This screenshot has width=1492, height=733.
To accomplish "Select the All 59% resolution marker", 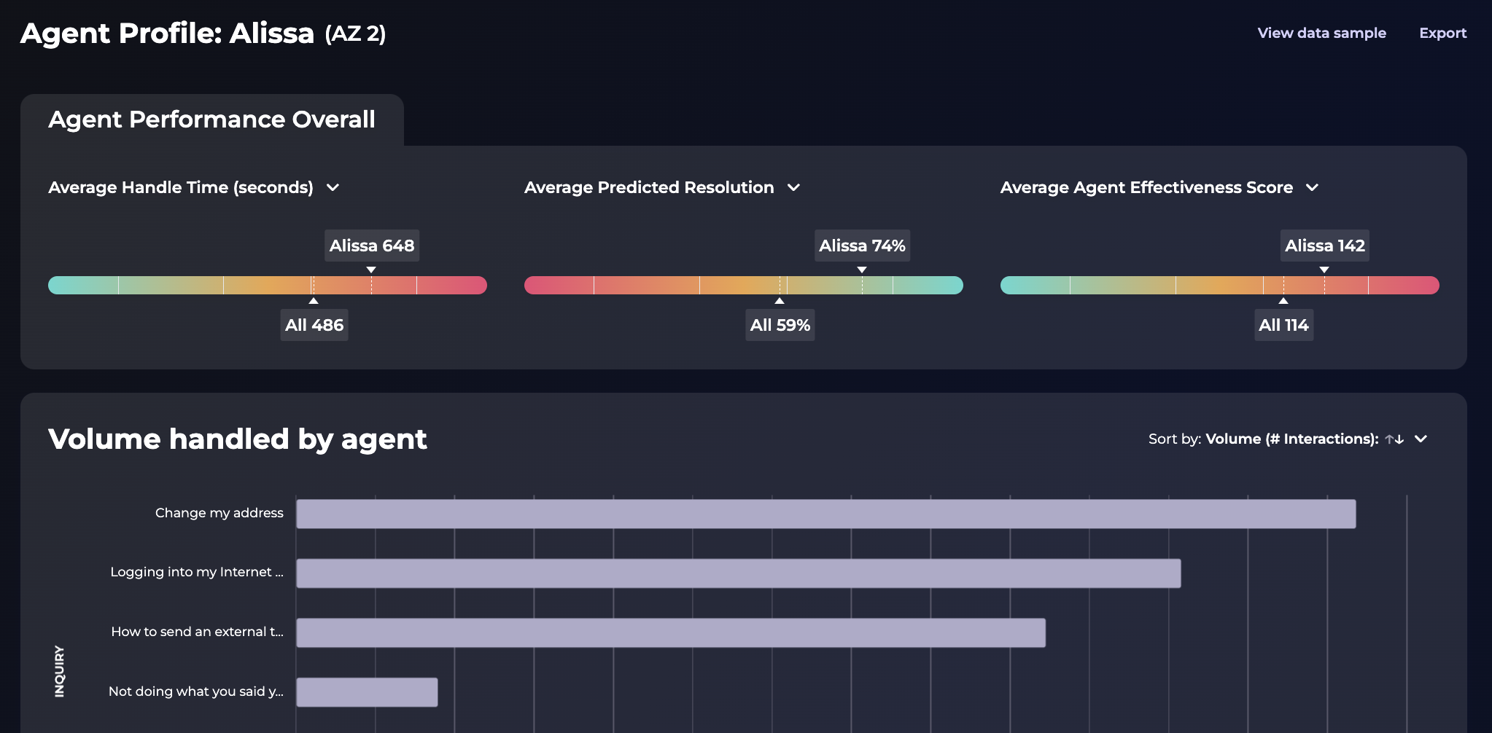I will point(780,325).
